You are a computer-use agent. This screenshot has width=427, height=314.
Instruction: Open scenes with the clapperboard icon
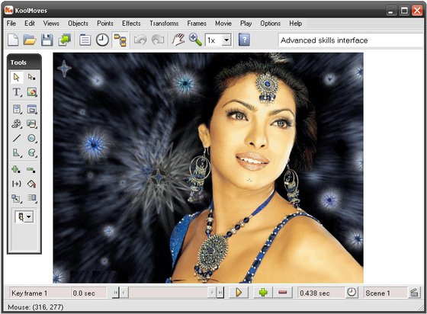[414, 293]
